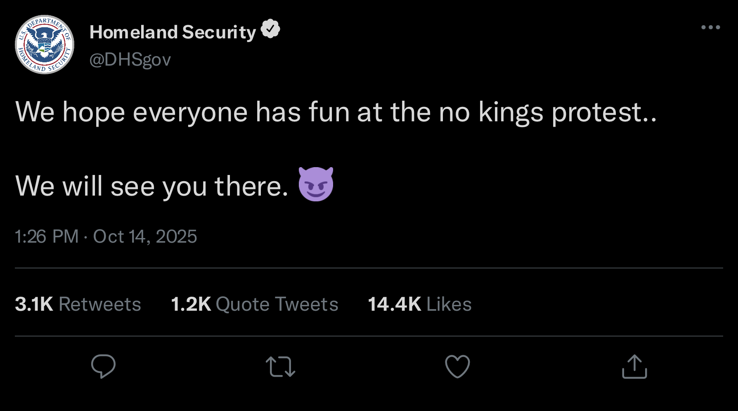738x411 pixels.
Task: Open the DHS seal profile picture
Action: coord(45,45)
